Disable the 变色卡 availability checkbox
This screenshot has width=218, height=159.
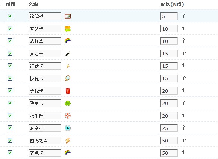(10, 153)
